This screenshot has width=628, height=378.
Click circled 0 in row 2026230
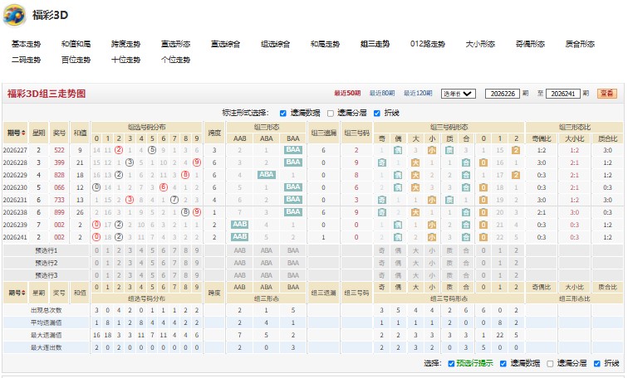pyautogui.click(x=96, y=187)
